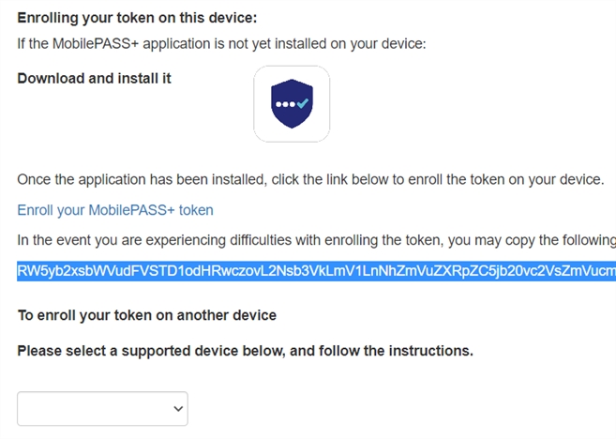Follow the "Enroll your MobilePASS+ token" link

pyautogui.click(x=115, y=210)
